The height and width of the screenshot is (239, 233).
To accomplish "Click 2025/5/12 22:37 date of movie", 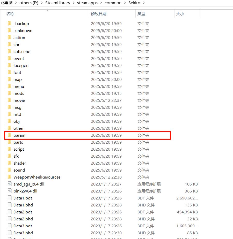I will [x=106, y=100].
